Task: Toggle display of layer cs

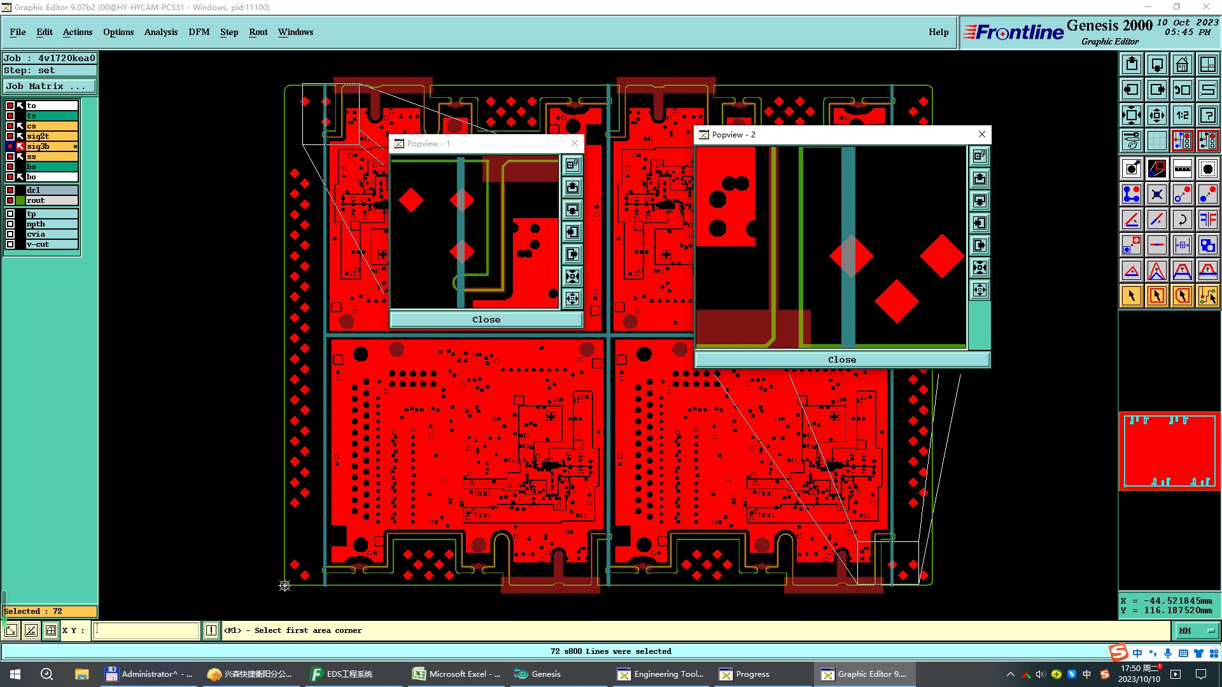Action: 10,126
